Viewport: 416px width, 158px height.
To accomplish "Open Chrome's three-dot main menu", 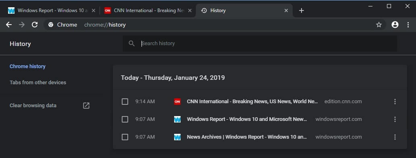I will click(x=408, y=25).
